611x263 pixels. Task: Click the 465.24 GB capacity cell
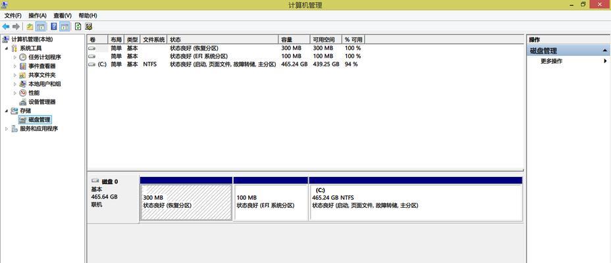point(294,64)
